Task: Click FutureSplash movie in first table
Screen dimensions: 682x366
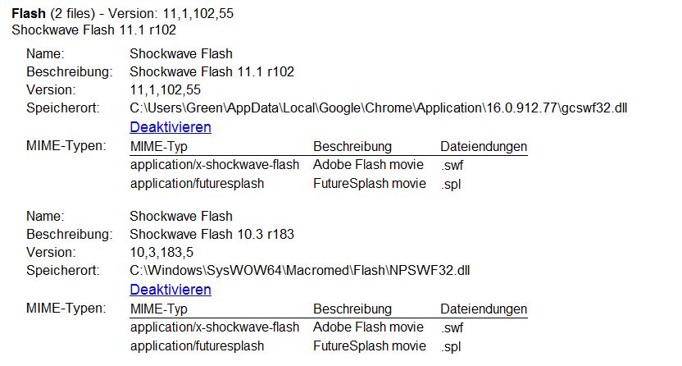Action: click(369, 183)
